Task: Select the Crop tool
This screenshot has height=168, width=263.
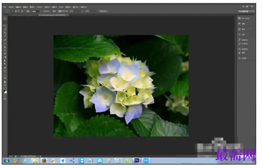Action: [5, 33]
